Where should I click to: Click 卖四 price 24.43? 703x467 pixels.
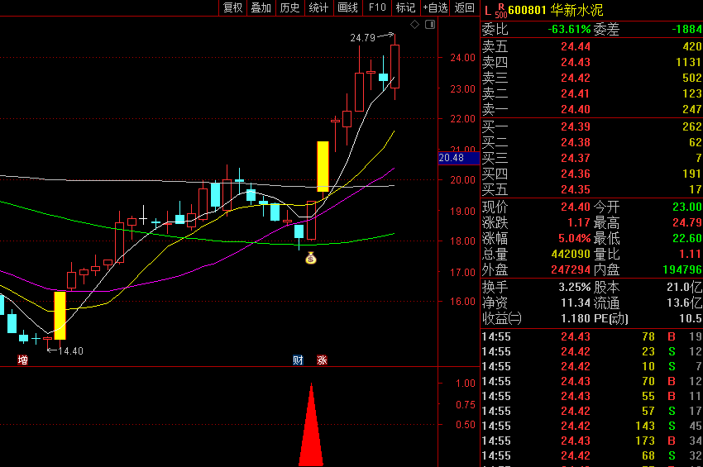click(x=576, y=62)
